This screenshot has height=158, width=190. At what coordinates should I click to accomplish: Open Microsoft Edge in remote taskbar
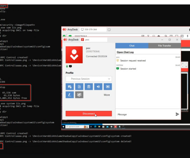click(x=95, y=127)
